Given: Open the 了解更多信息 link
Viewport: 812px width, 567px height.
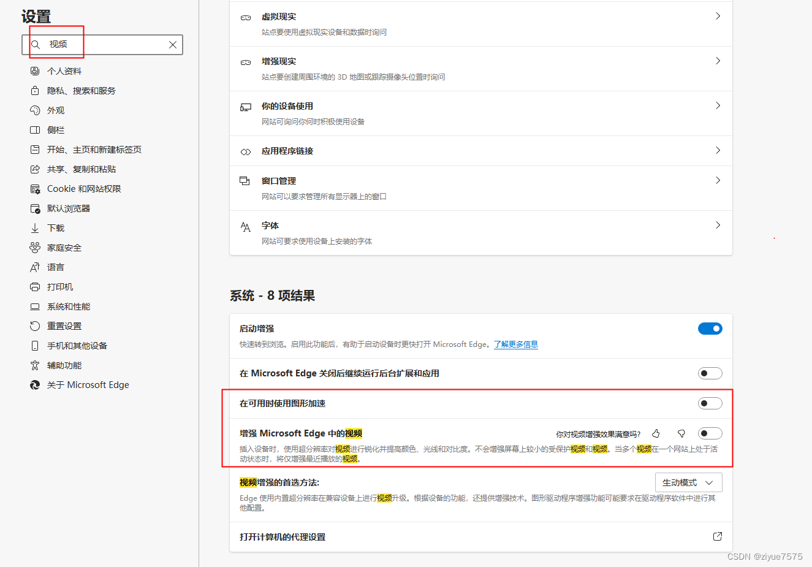Looking at the screenshot, I should 516,344.
